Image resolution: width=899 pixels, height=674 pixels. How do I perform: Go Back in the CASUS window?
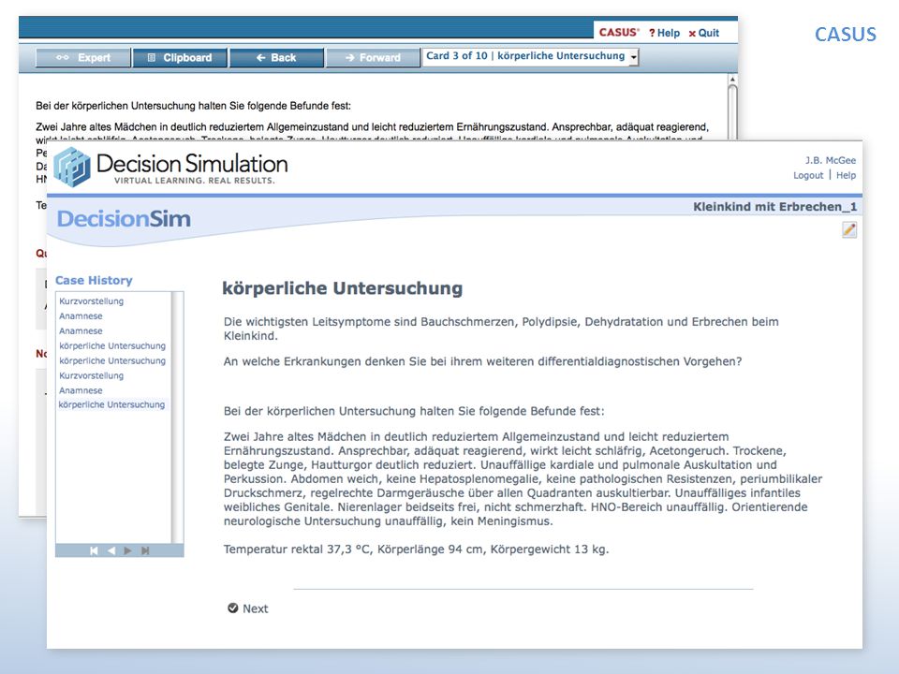click(276, 58)
